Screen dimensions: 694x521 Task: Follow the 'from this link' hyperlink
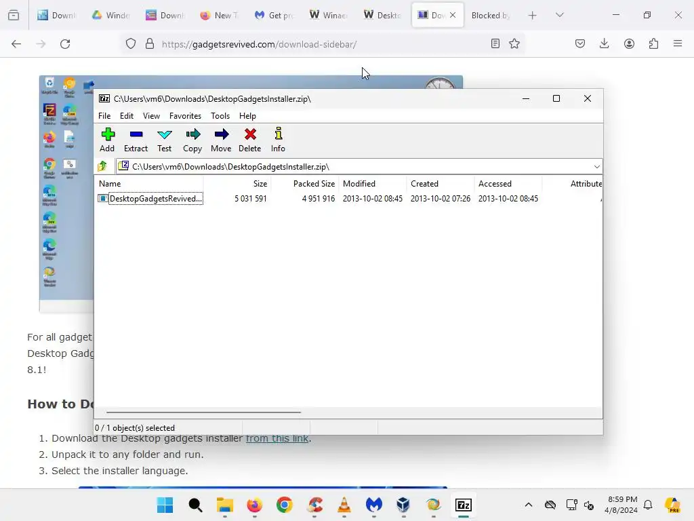(277, 438)
